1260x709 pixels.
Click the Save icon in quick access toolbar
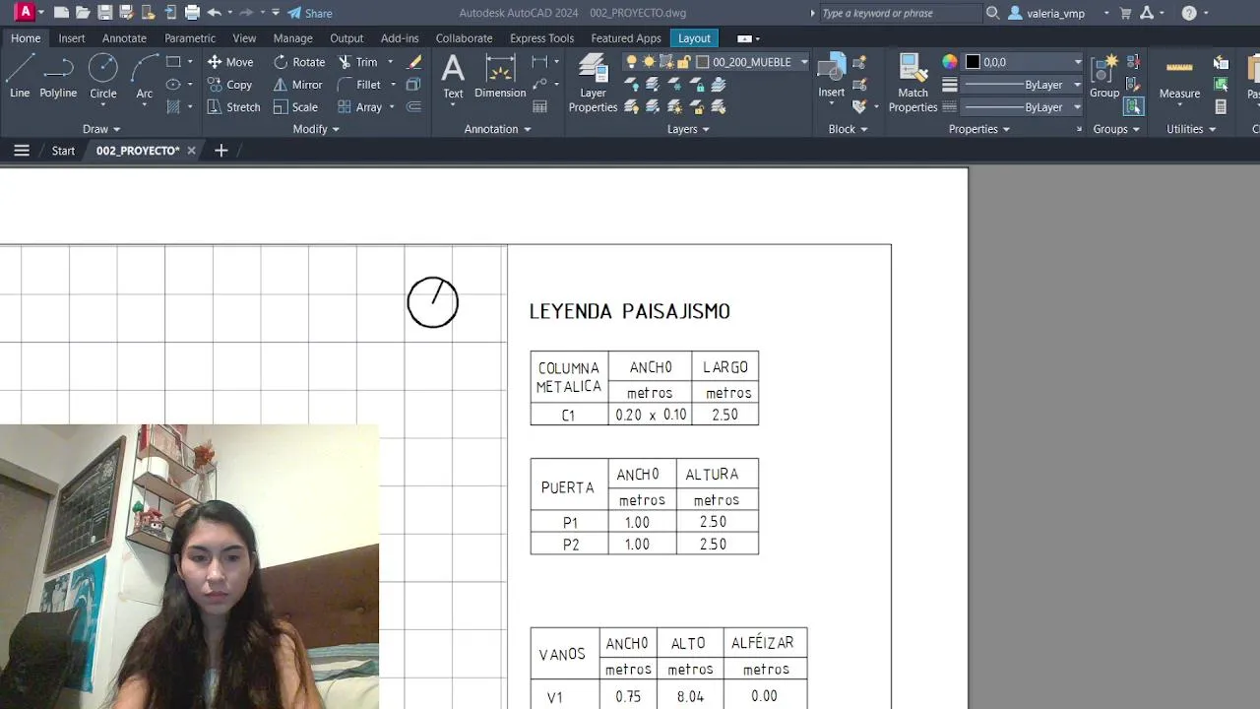(x=104, y=13)
